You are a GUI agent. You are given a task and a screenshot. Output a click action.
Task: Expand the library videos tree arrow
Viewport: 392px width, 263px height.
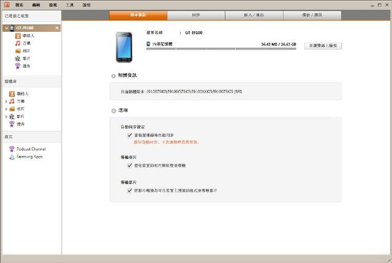[6, 117]
